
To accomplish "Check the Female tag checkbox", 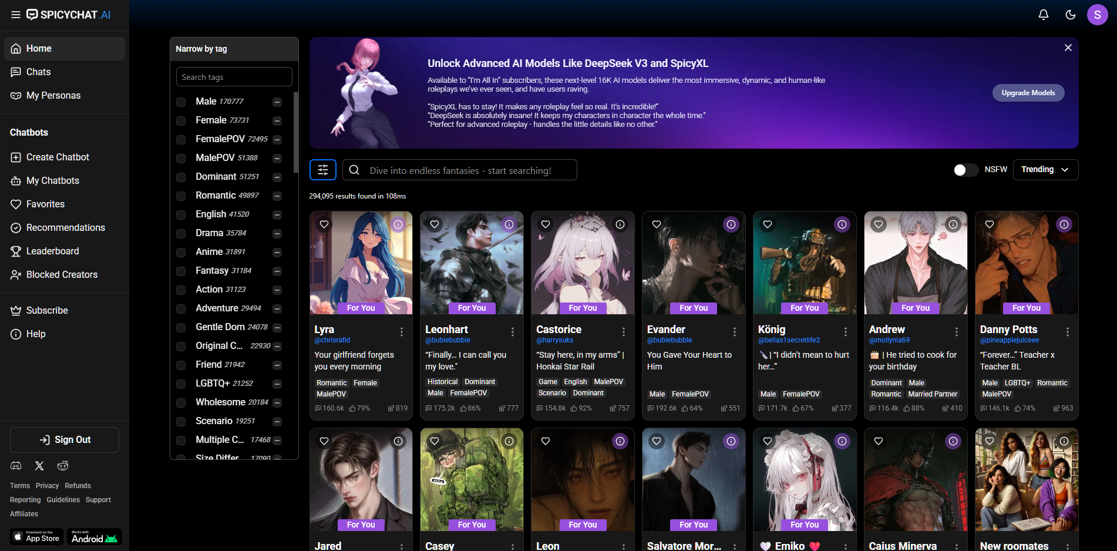I will click(181, 121).
